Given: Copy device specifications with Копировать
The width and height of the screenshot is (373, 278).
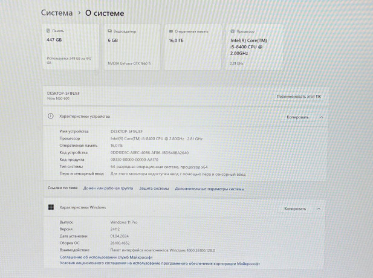Looking at the screenshot, I should coord(297,117).
